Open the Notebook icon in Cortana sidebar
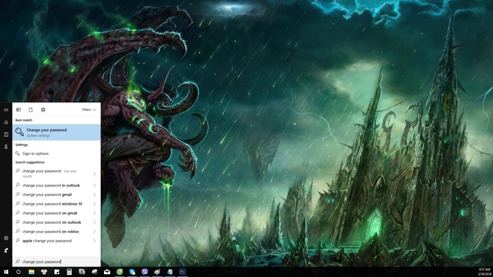This screenshot has height=277, width=493. point(6,134)
